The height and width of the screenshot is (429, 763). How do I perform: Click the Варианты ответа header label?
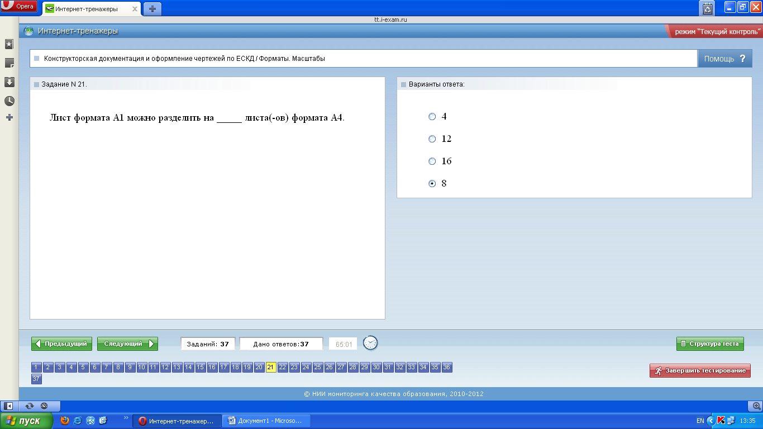click(x=437, y=84)
